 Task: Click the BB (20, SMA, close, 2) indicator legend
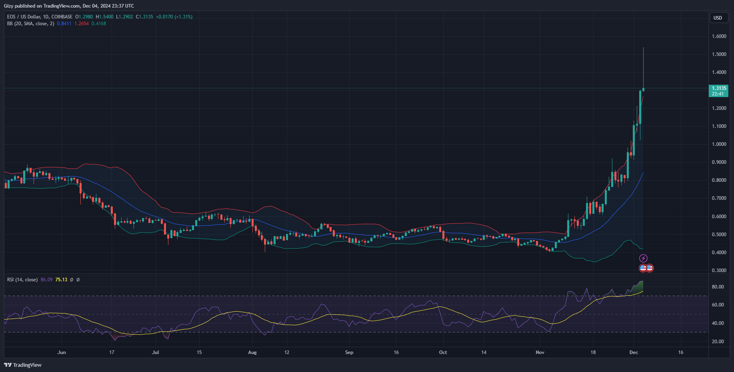(30, 24)
